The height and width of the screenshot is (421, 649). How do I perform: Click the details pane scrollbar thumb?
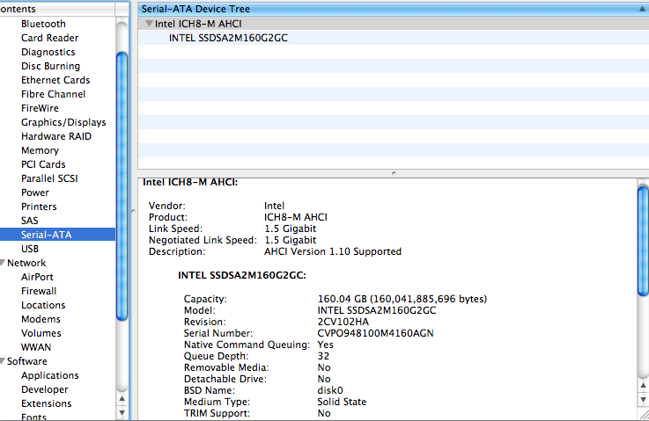point(643,241)
